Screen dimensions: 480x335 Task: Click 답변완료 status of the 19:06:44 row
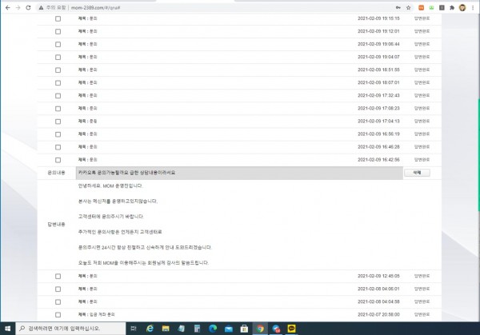point(422,44)
